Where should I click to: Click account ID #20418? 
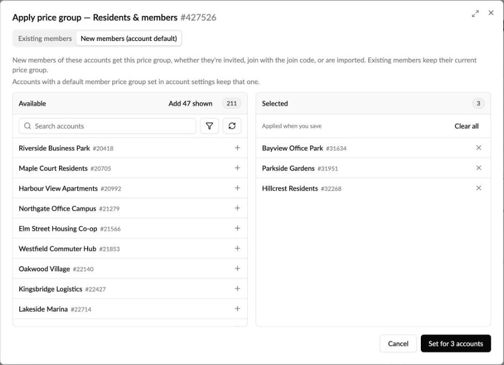[x=103, y=148]
